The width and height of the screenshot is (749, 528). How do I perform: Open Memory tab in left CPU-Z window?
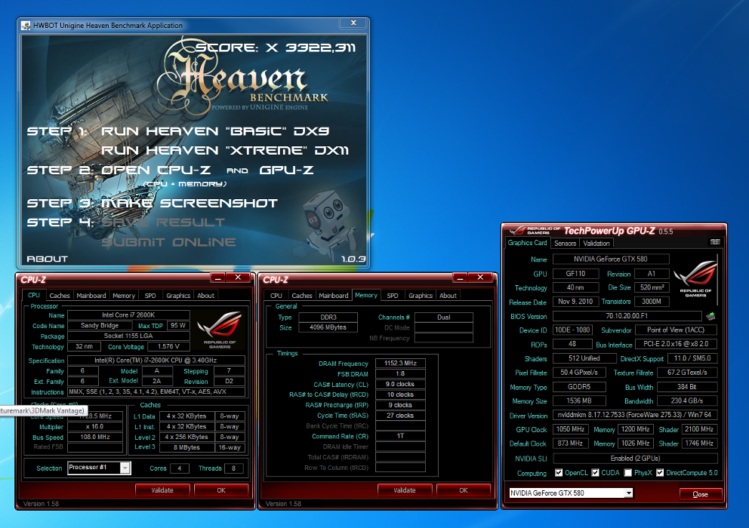124,296
